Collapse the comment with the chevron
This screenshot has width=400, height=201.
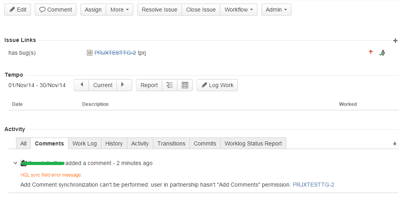pos(15,163)
